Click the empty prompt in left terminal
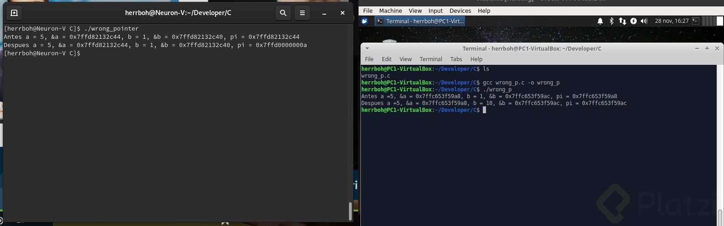This screenshot has width=724, height=226. (x=42, y=53)
